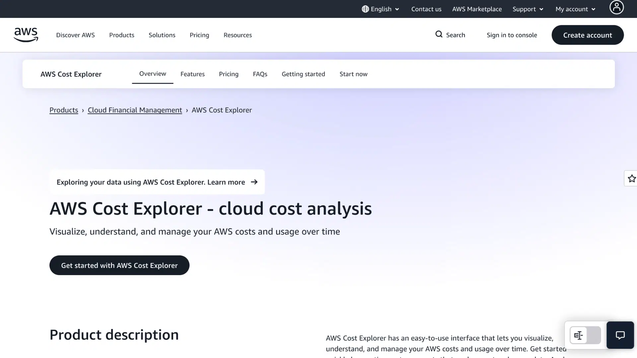Click the Create account button
The height and width of the screenshot is (358, 637).
click(x=588, y=35)
